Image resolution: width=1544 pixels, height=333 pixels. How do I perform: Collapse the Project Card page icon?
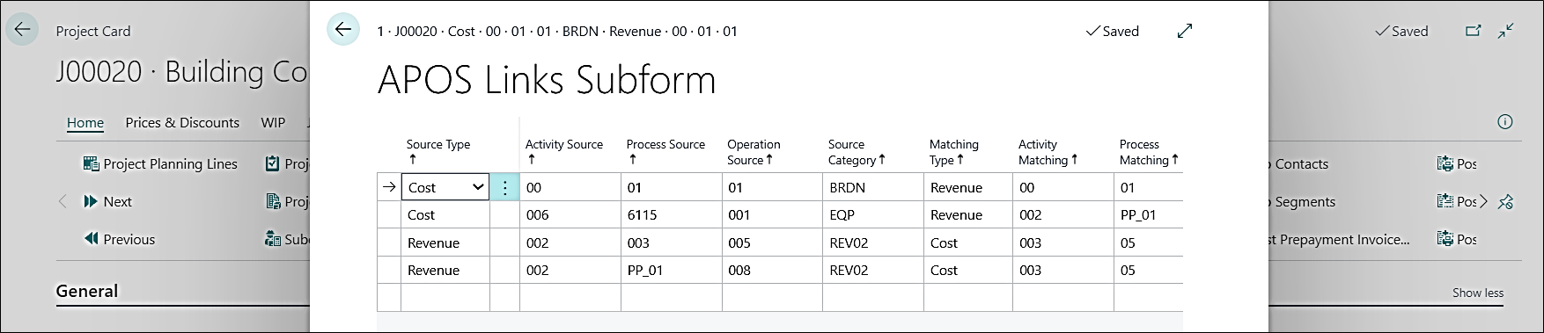tap(1507, 31)
